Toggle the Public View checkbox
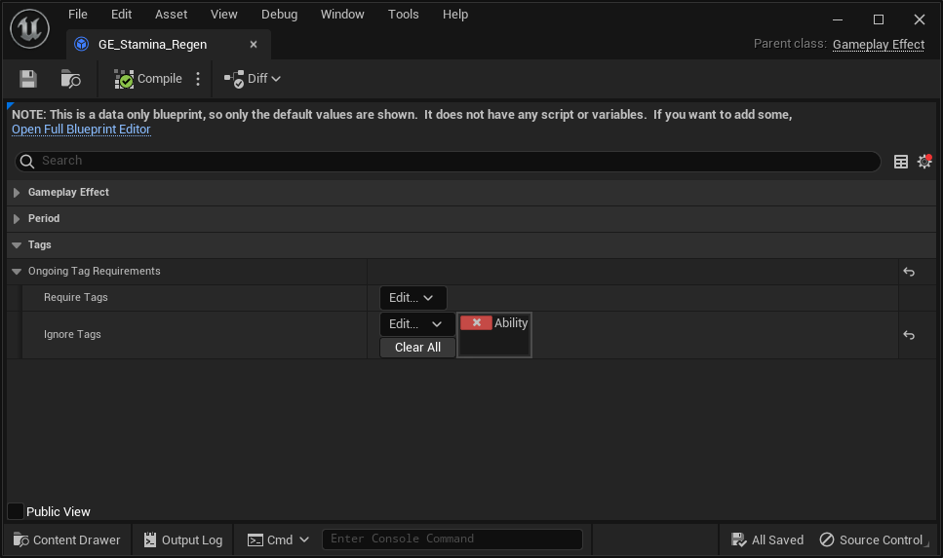The width and height of the screenshot is (943, 558). 16,511
